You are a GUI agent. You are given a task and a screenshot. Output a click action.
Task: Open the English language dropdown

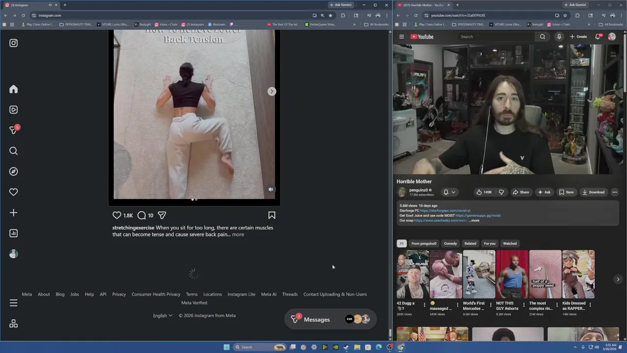pos(163,316)
